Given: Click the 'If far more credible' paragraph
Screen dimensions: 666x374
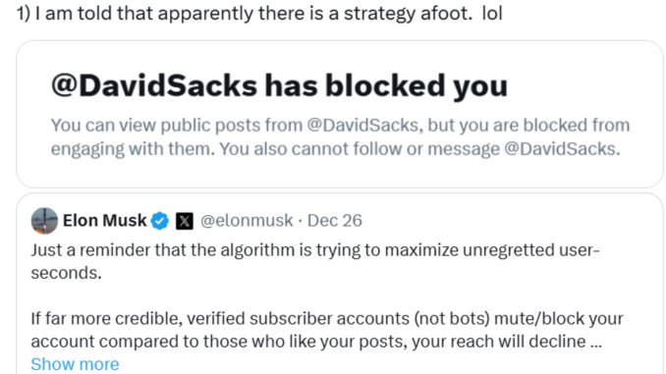Looking at the screenshot, I should pos(327,330).
